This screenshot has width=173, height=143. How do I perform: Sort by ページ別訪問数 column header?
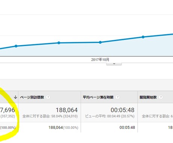(x=32, y=97)
